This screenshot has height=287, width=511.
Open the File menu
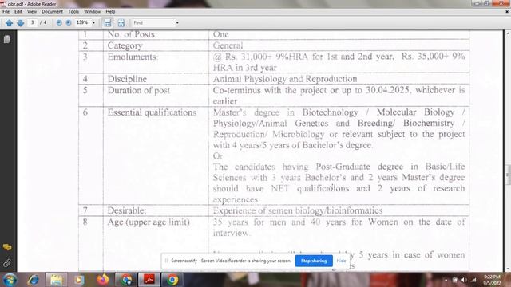click(6, 11)
